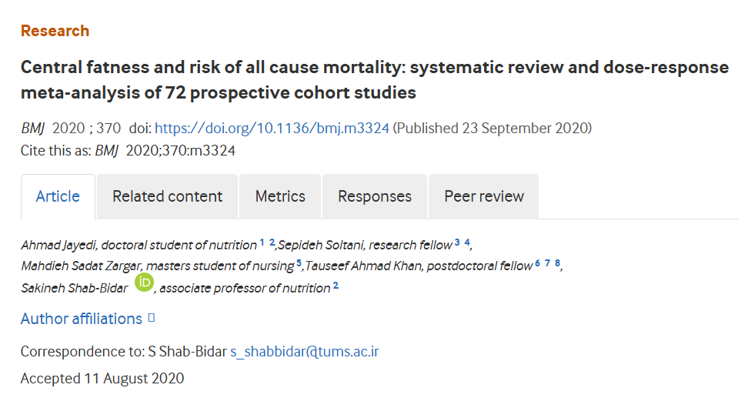Go to the Responses tab
This screenshot has height=398, width=738.
click(375, 196)
